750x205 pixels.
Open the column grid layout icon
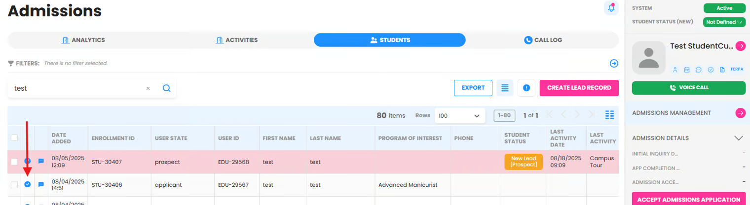(609, 115)
